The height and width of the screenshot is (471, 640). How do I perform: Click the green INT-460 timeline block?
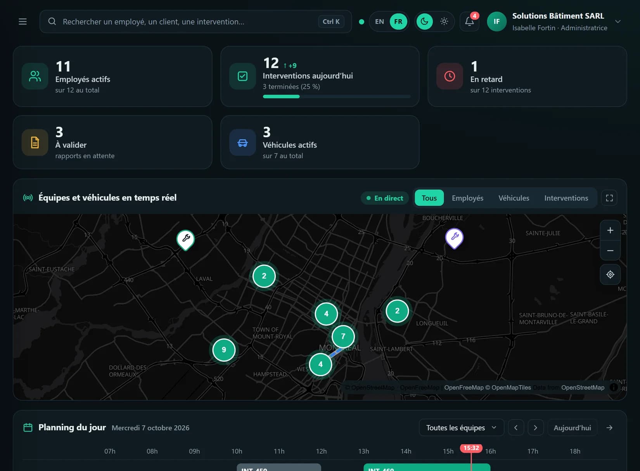click(427, 468)
